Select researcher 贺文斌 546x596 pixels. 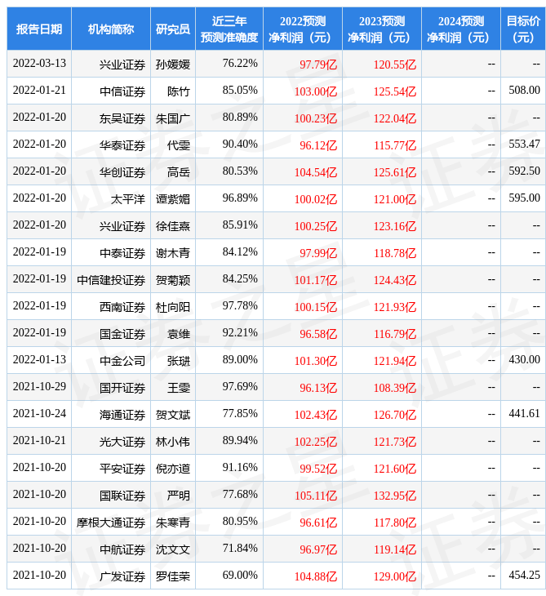point(173,415)
